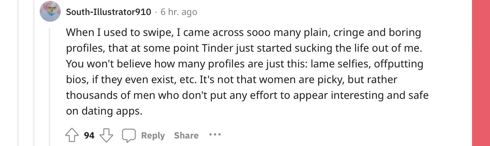The image size is (490, 146).
Task: Click the vote count showing 94
Action: 89,135
